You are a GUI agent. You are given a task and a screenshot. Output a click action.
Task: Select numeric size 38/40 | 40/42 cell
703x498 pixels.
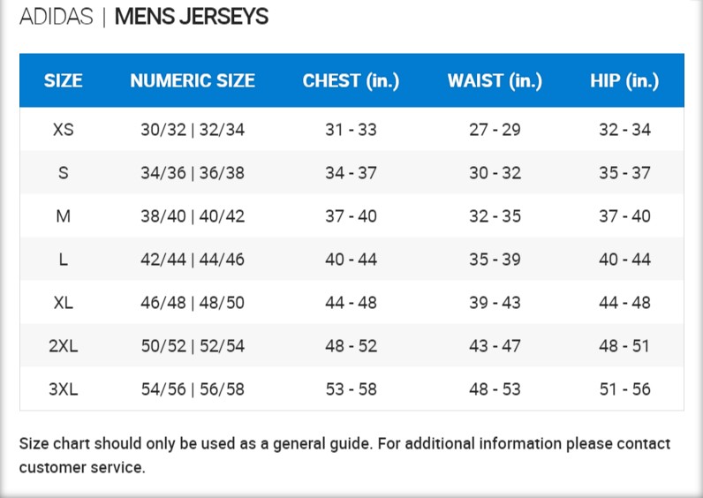(x=193, y=216)
